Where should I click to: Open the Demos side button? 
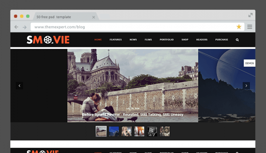click(x=249, y=63)
